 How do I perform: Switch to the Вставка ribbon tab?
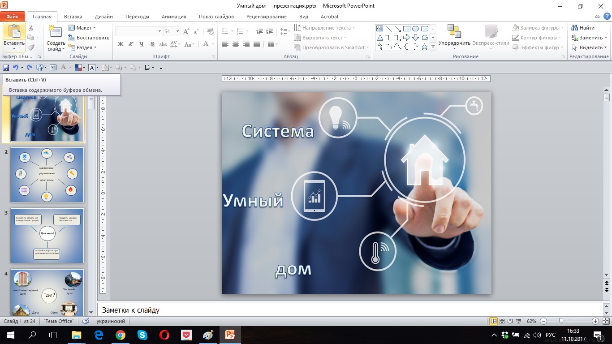(73, 17)
